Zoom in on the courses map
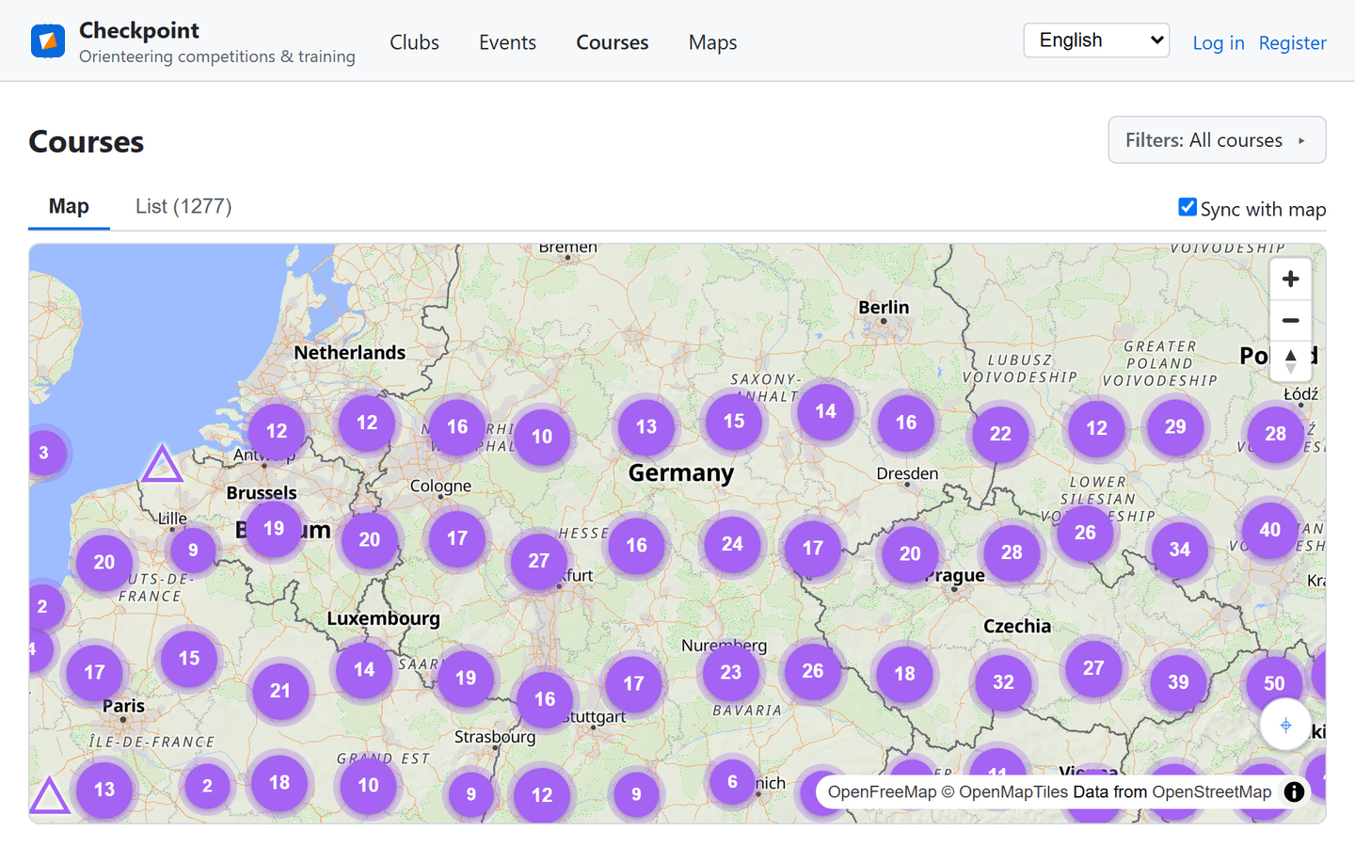 point(1290,280)
